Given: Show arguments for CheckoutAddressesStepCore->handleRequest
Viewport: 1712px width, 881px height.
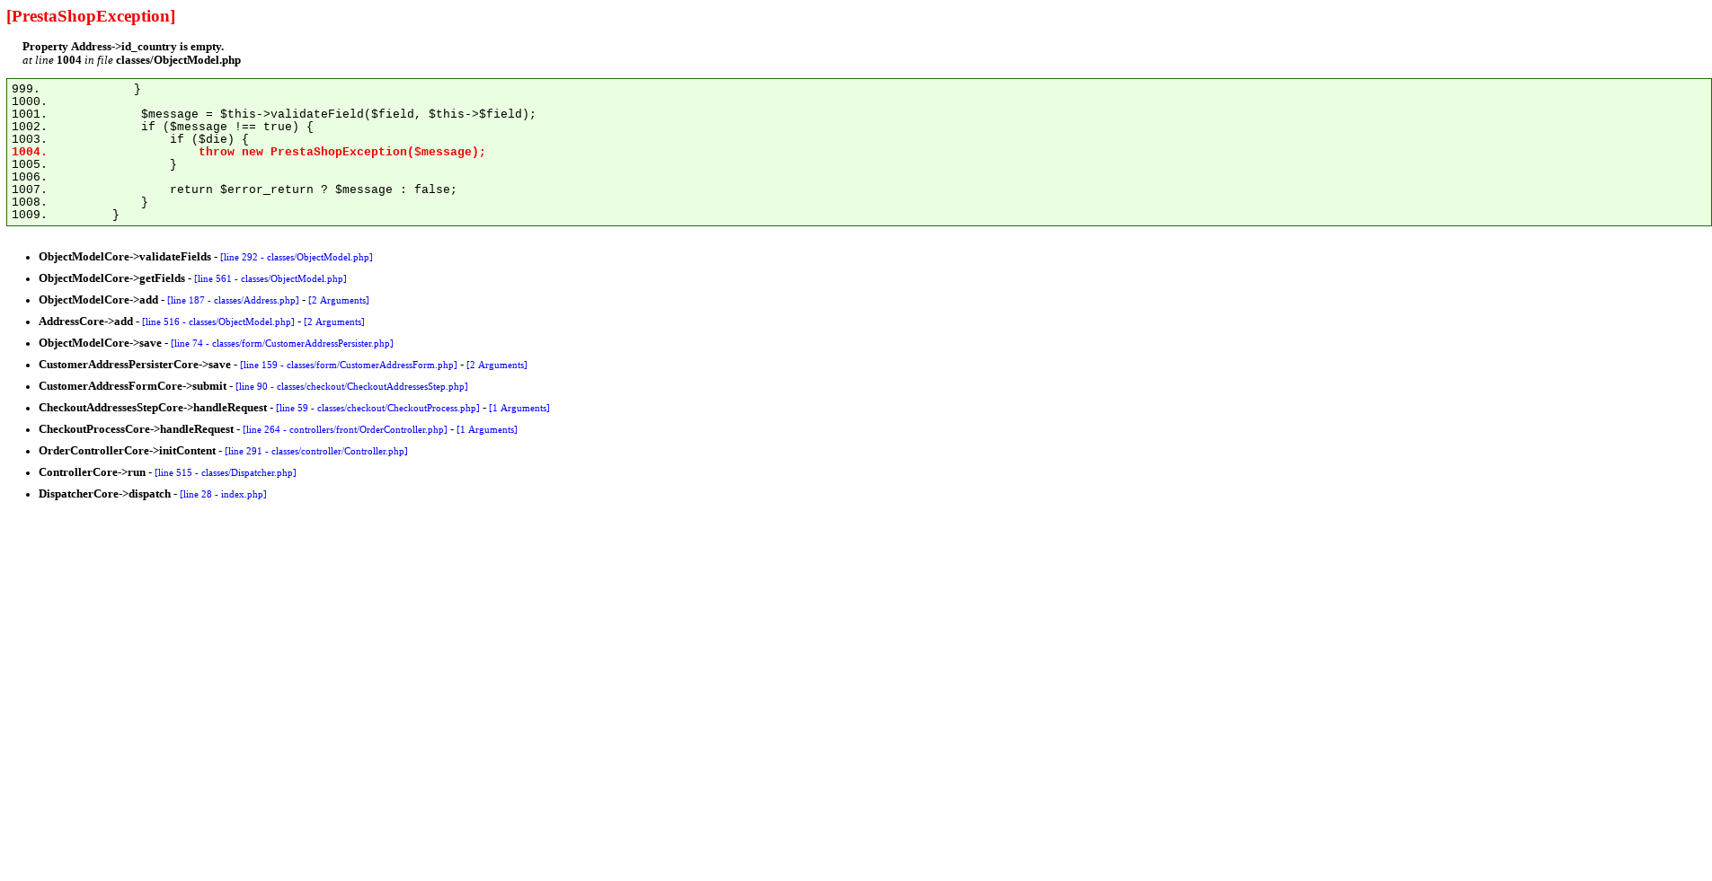Looking at the screenshot, I should click(x=519, y=409).
